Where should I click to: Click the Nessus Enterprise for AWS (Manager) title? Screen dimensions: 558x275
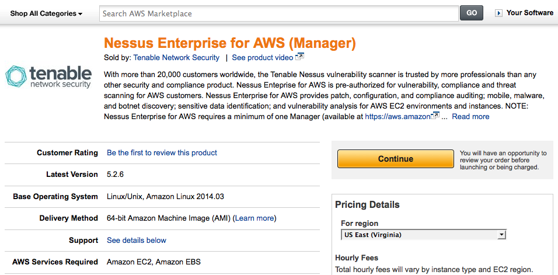[x=230, y=43]
